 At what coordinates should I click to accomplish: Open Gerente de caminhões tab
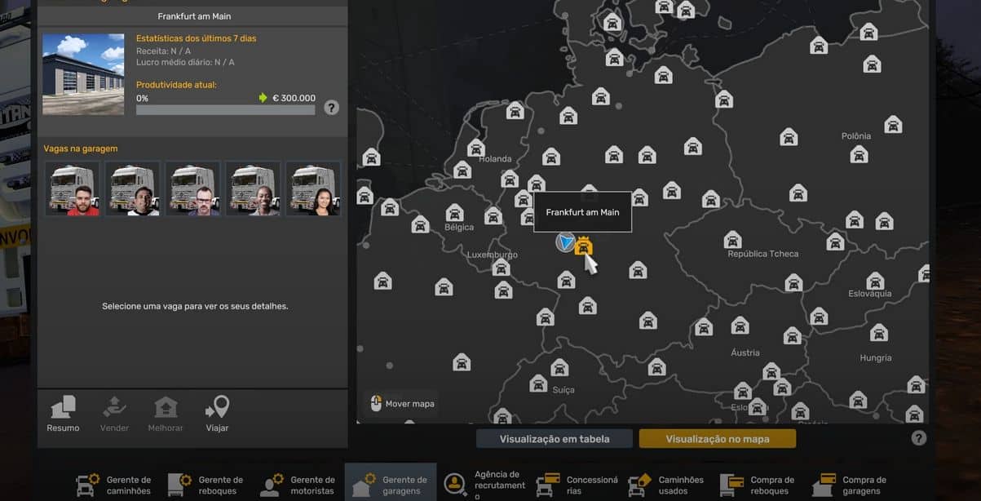pyautogui.click(x=113, y=485)
